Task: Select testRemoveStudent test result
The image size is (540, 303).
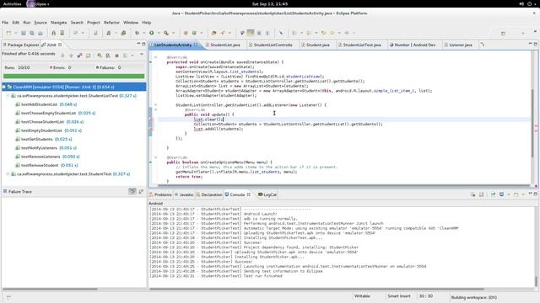Action: coord(47,165)
